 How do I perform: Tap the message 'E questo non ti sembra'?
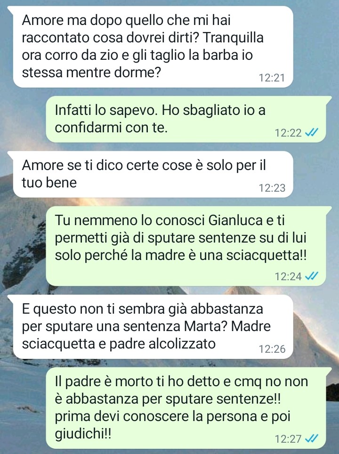click(x=153, y=326)
